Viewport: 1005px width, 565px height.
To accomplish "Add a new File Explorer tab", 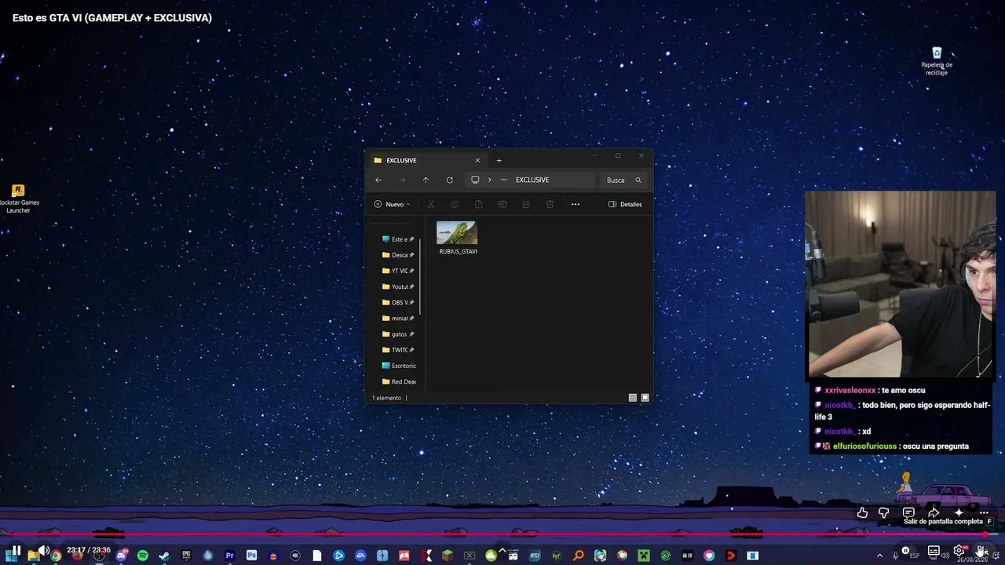I will click(499, 160).
